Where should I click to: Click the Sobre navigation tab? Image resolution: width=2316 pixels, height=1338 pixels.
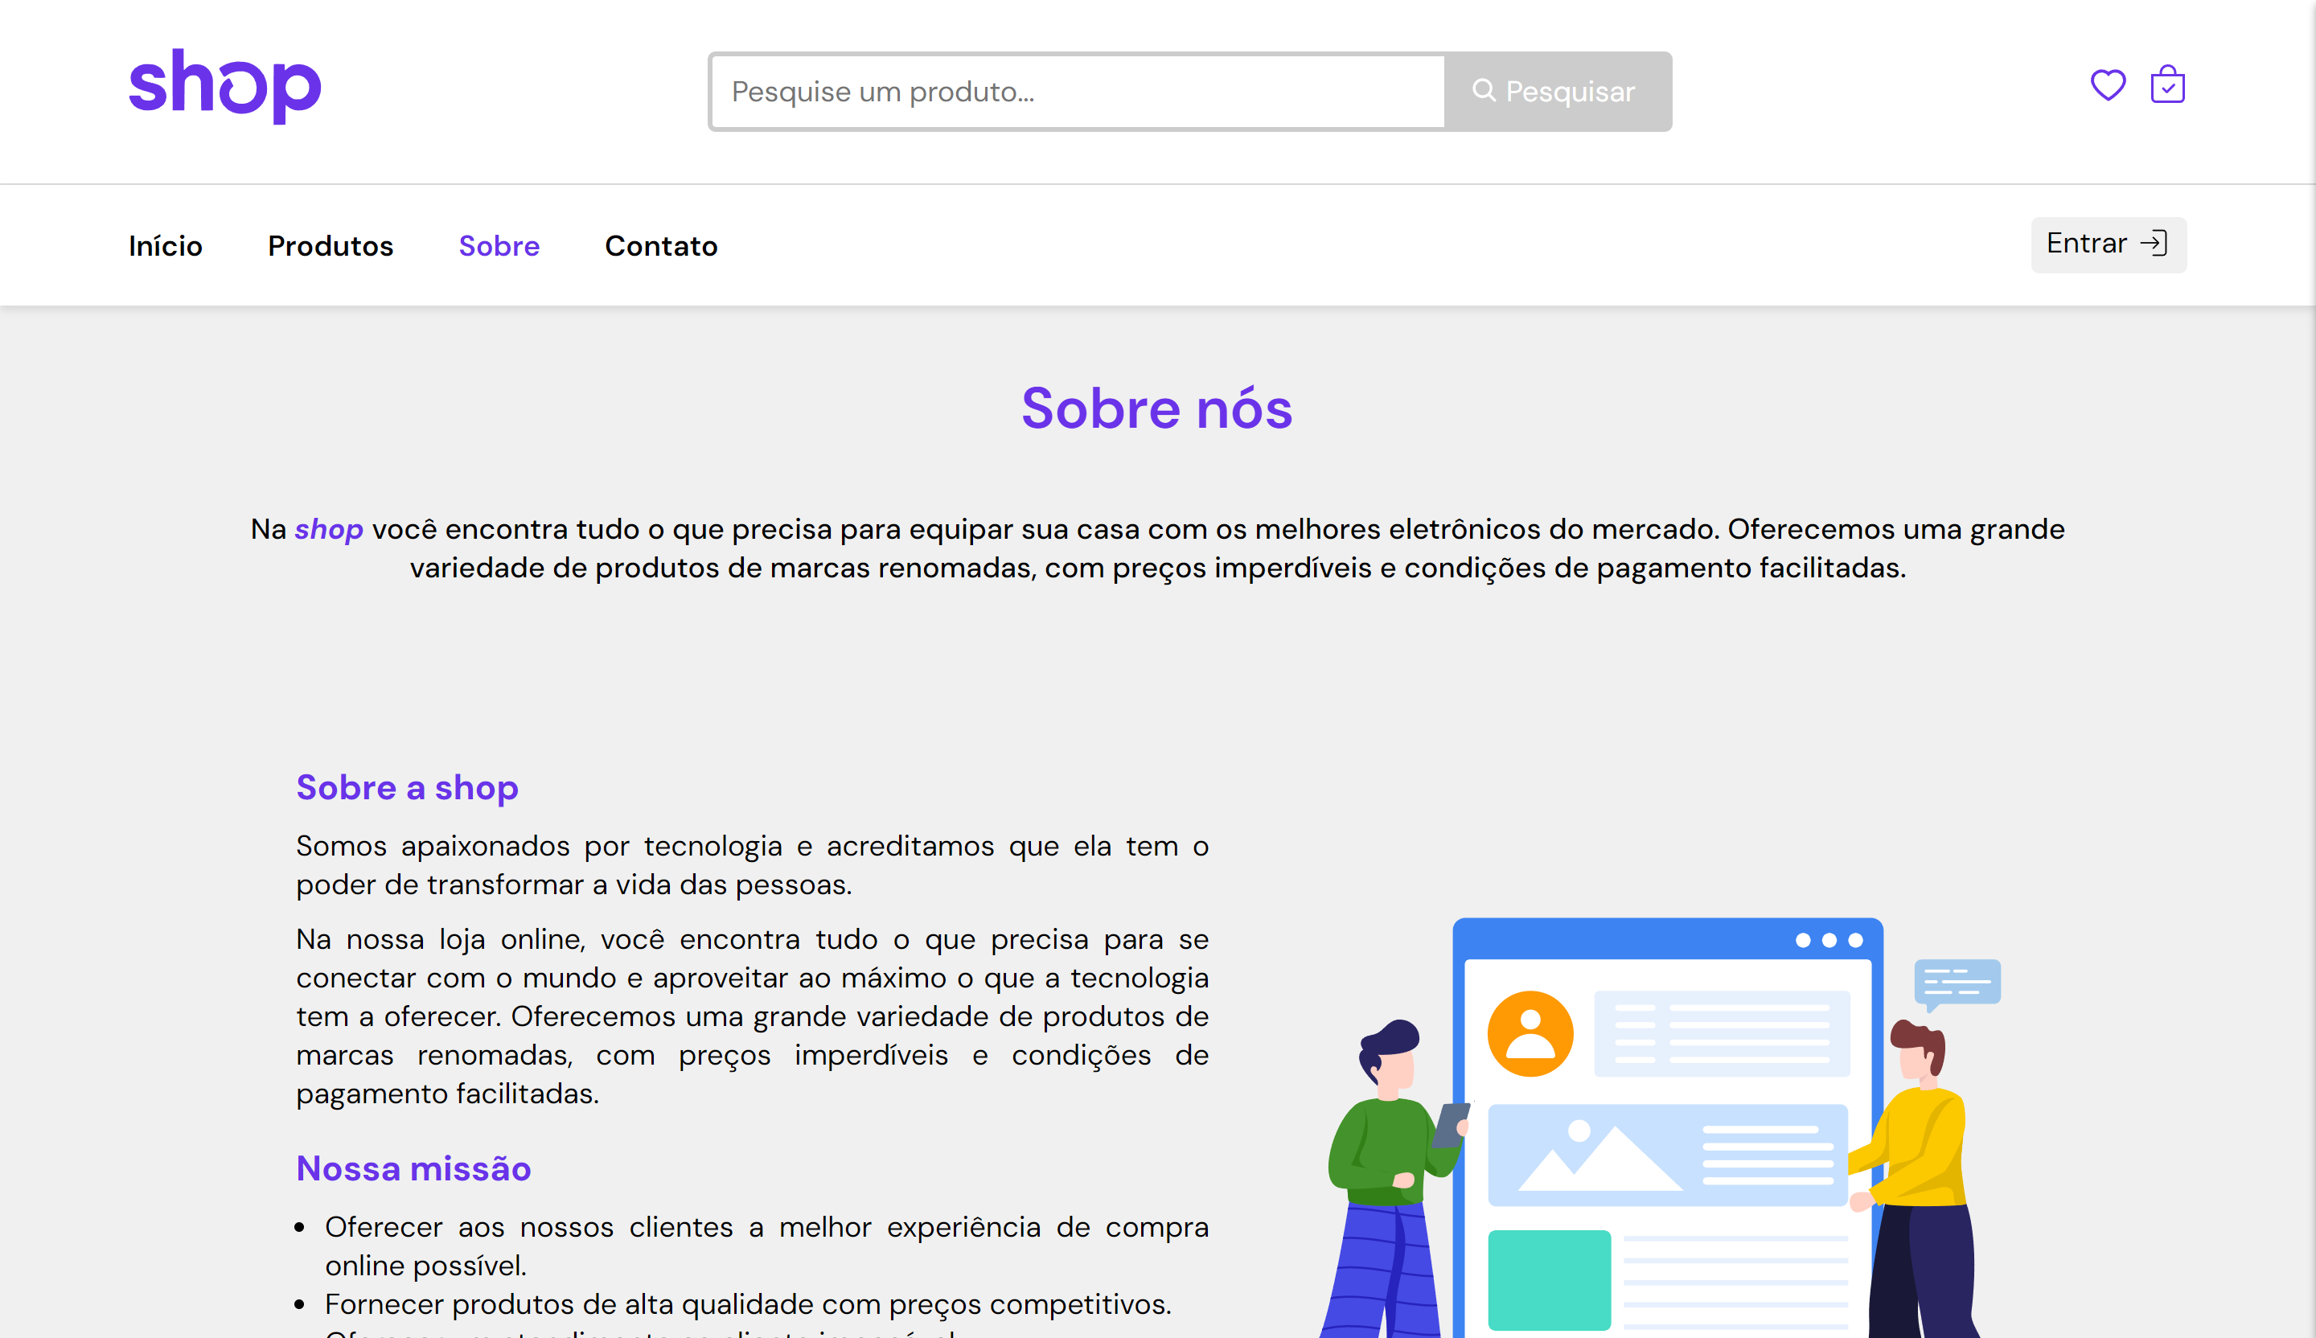[x=499, y=244]
